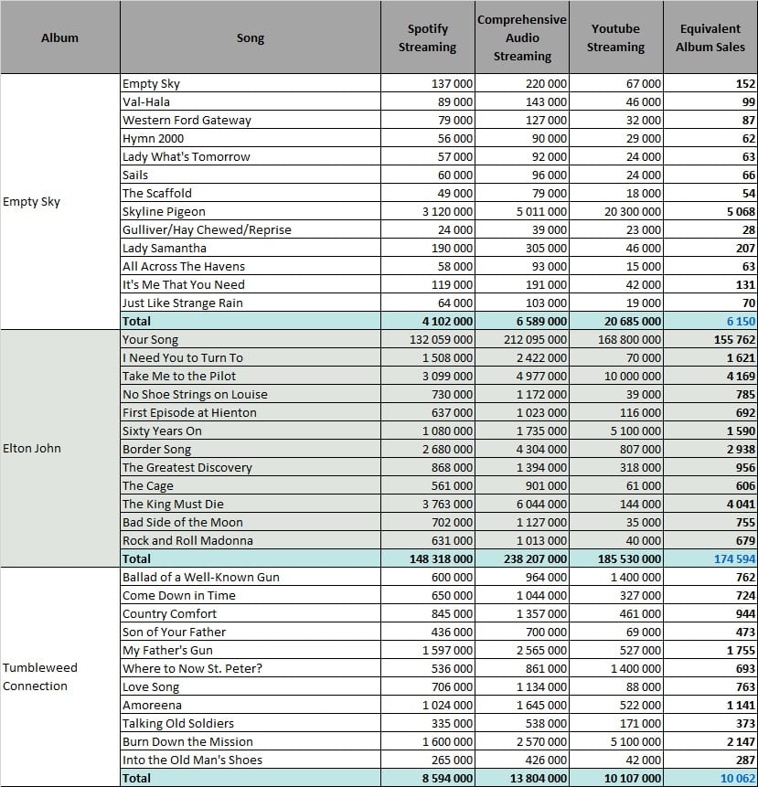The height and width of the screenshot is (787, 758).
Task: Click Skyline Pigeon audio streaming 5 011 000
Action: coord(522,211)
